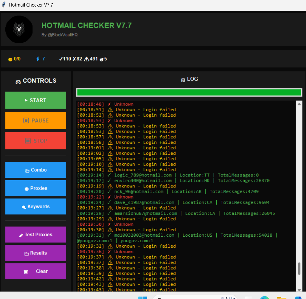This screenshot has width=306, height=299.
Task: Click the yellow coin progress counter icon
Action: pos(10,59)
